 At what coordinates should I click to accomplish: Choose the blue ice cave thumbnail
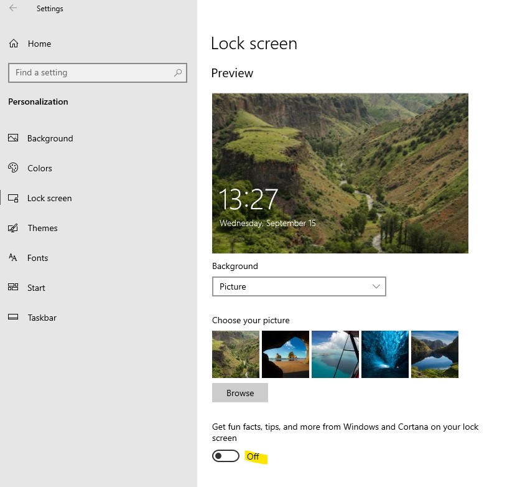(x=385, y=354)
